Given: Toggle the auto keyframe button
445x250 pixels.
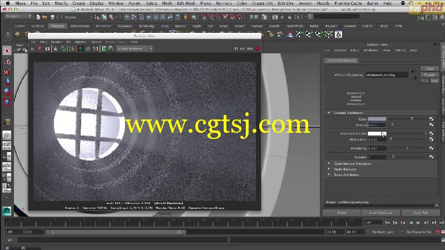Looking at the screenshot, I should (x=437, y=232).
